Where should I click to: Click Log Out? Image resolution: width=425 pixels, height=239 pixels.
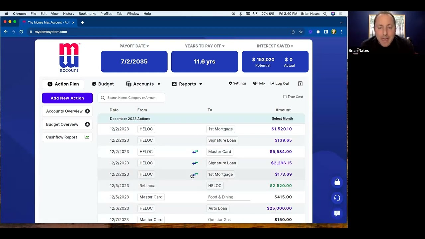pos(280,84)
